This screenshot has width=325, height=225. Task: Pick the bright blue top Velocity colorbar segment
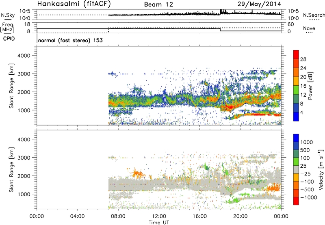pyautogui.click(x=296, y=138)
